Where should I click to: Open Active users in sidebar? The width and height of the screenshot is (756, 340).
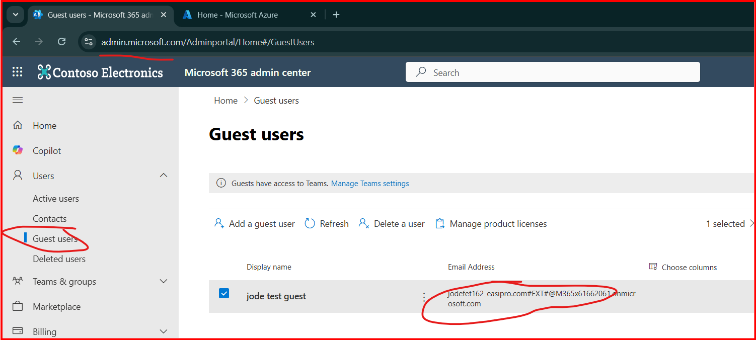tap(56, 199)
